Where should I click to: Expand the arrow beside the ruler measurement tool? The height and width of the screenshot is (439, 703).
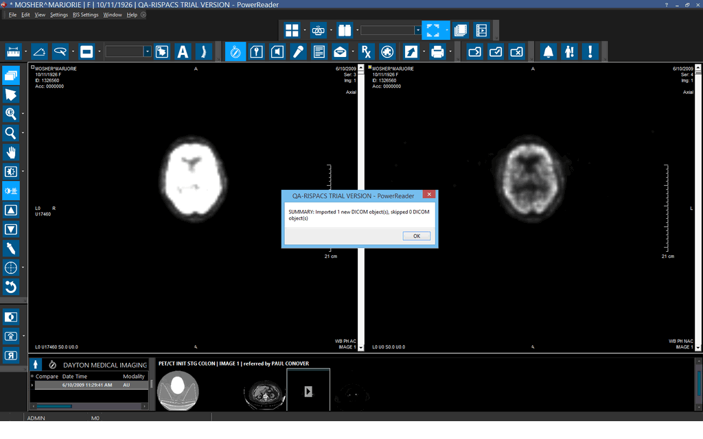[x=26, y=51]
